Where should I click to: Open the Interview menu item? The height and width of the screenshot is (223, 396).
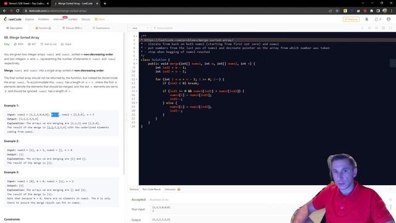point(59,19)
